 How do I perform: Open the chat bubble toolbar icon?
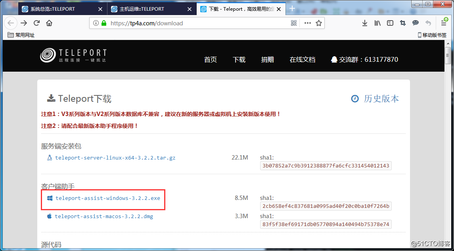[416, 23]
